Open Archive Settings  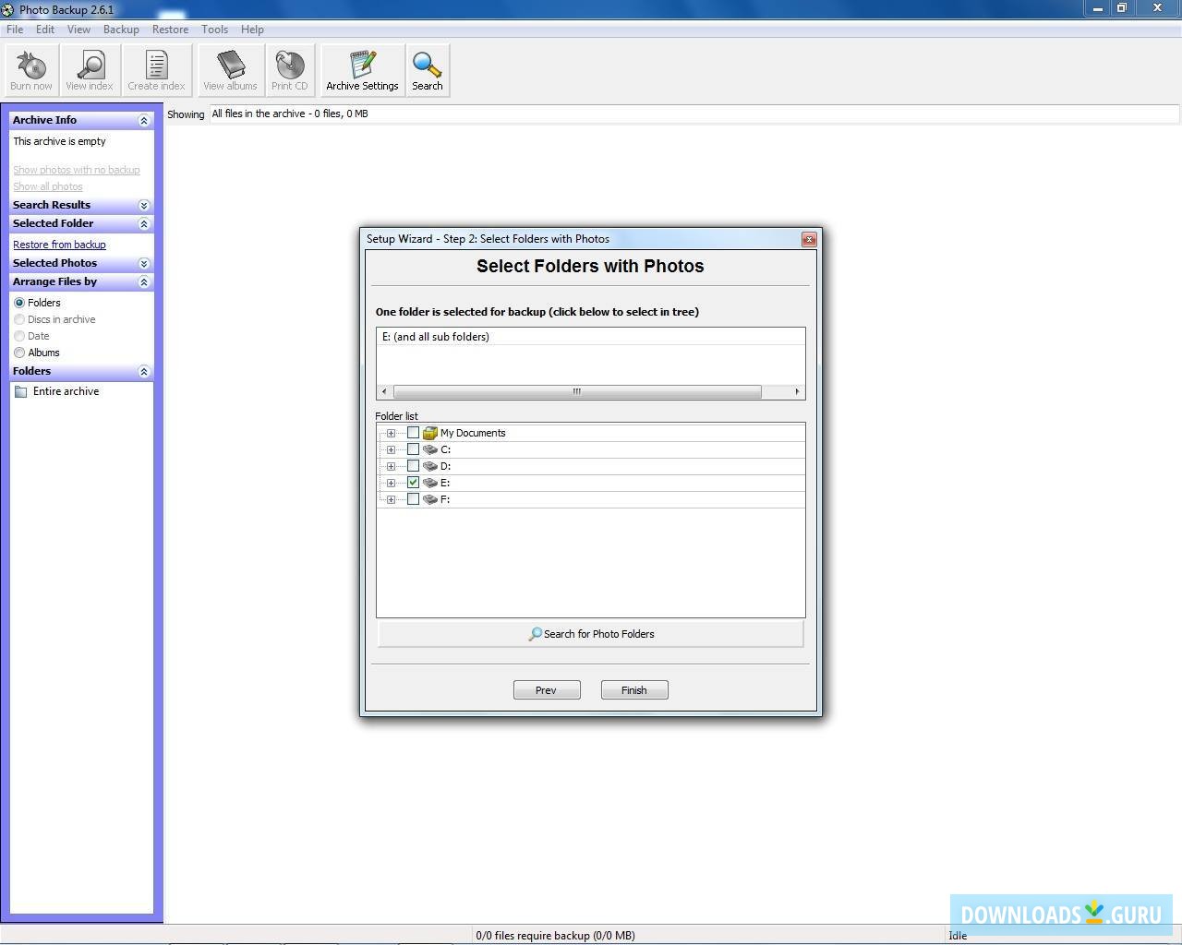click(x=361, y=69)
